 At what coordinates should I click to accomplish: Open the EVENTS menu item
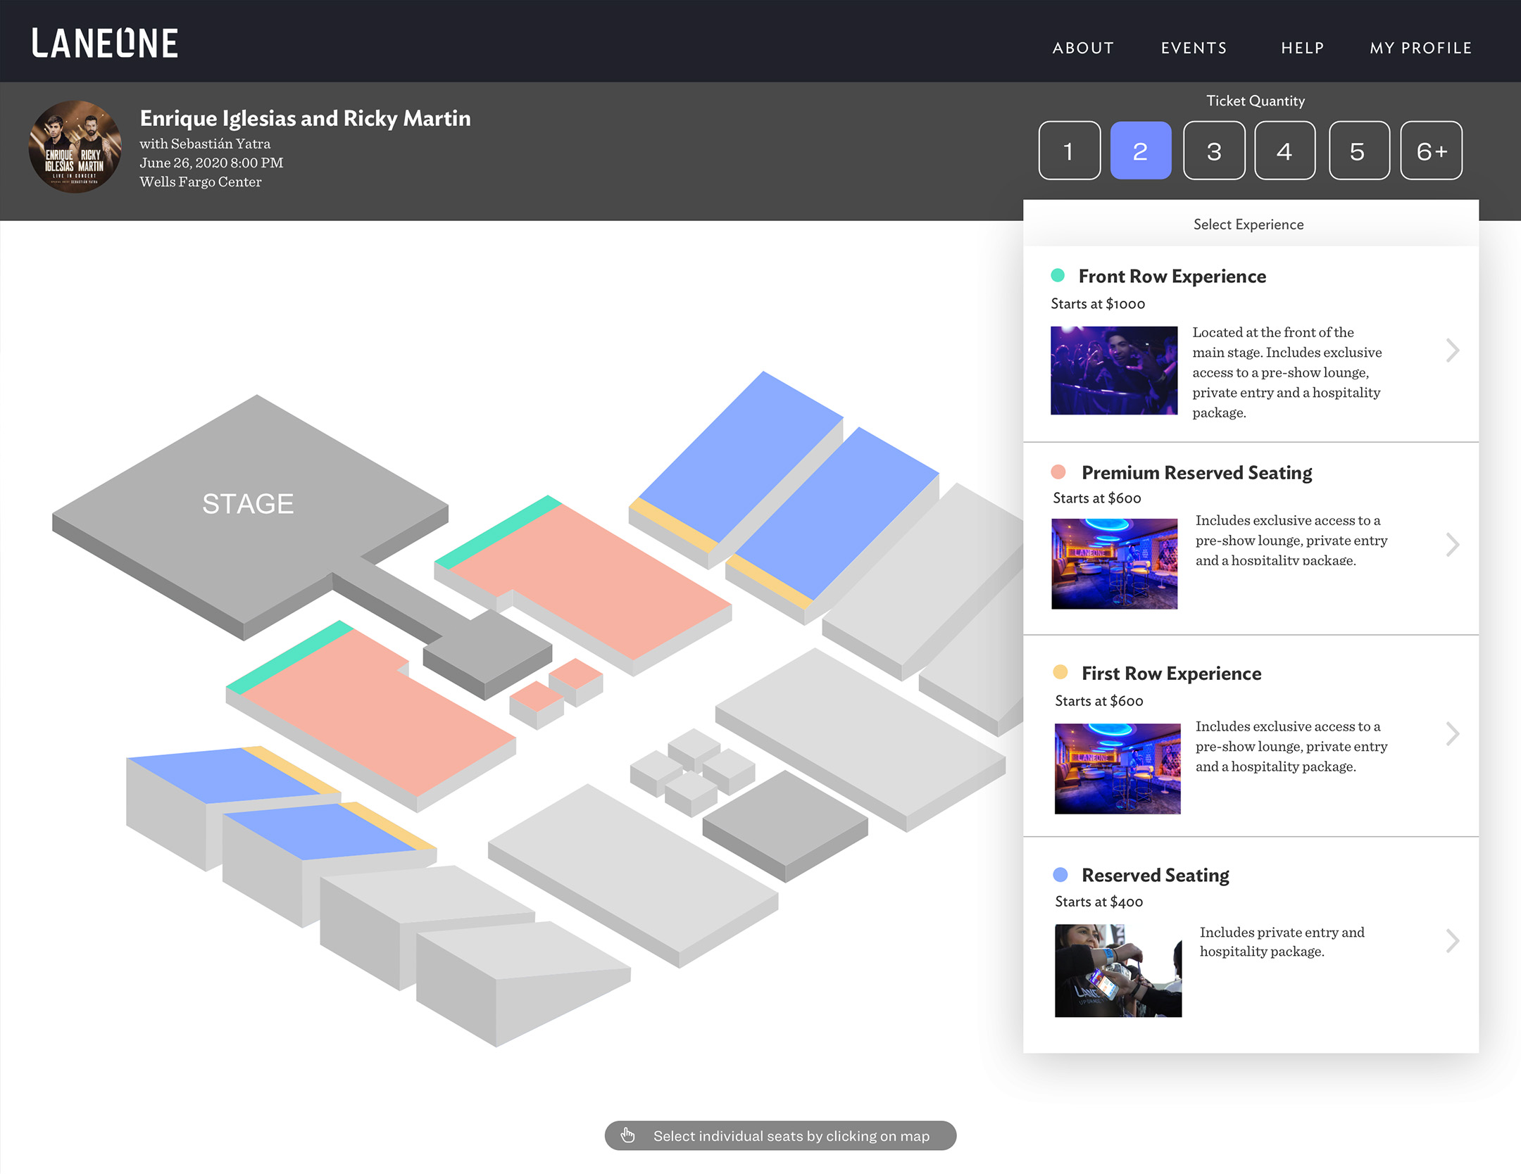[1194, 48]
